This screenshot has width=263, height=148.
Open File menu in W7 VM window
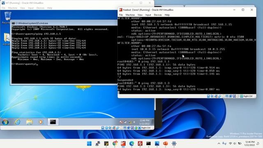(4, 8)
